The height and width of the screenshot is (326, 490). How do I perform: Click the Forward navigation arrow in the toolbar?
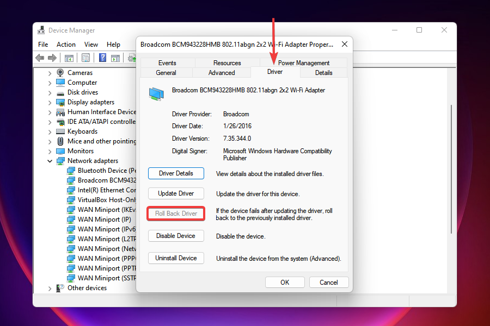tap(52, 58)
